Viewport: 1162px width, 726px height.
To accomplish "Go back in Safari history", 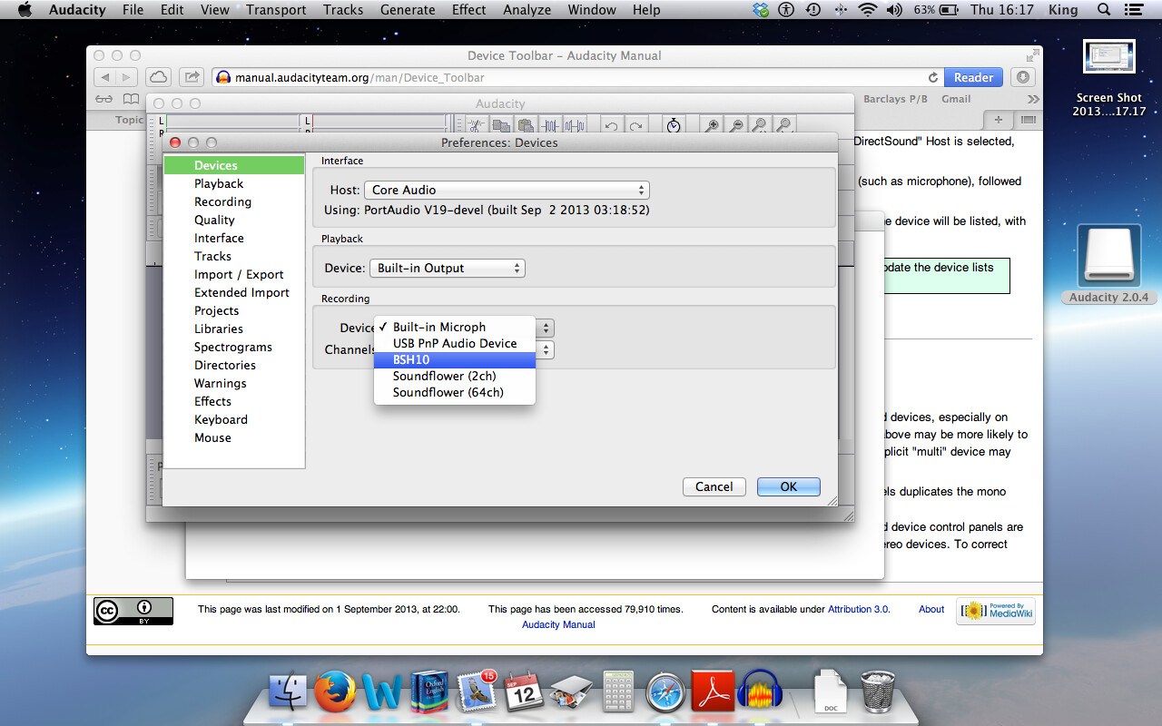I will (x=105, y=77).
